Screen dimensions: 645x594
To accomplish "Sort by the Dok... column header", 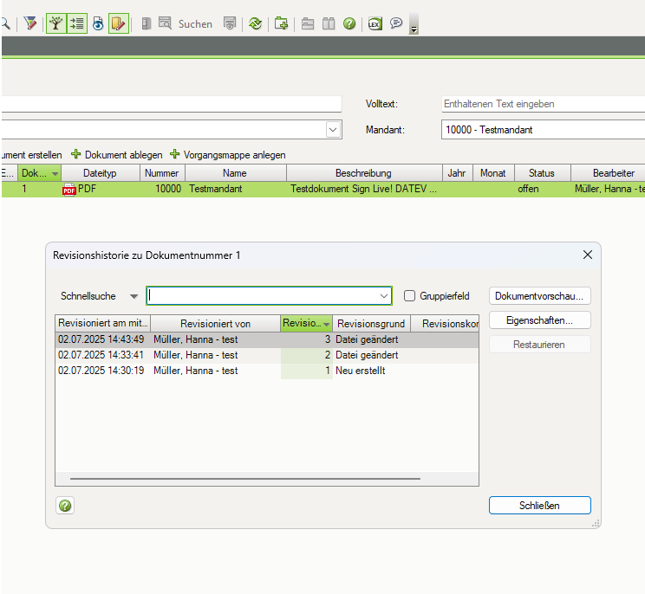I will pos(39,173).
